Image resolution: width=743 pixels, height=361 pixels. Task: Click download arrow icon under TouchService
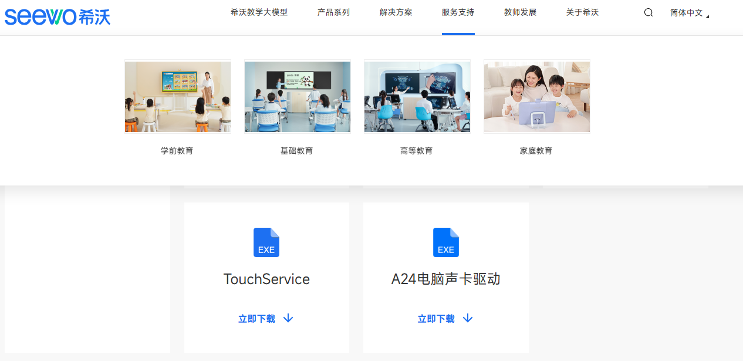click(288, 318)
